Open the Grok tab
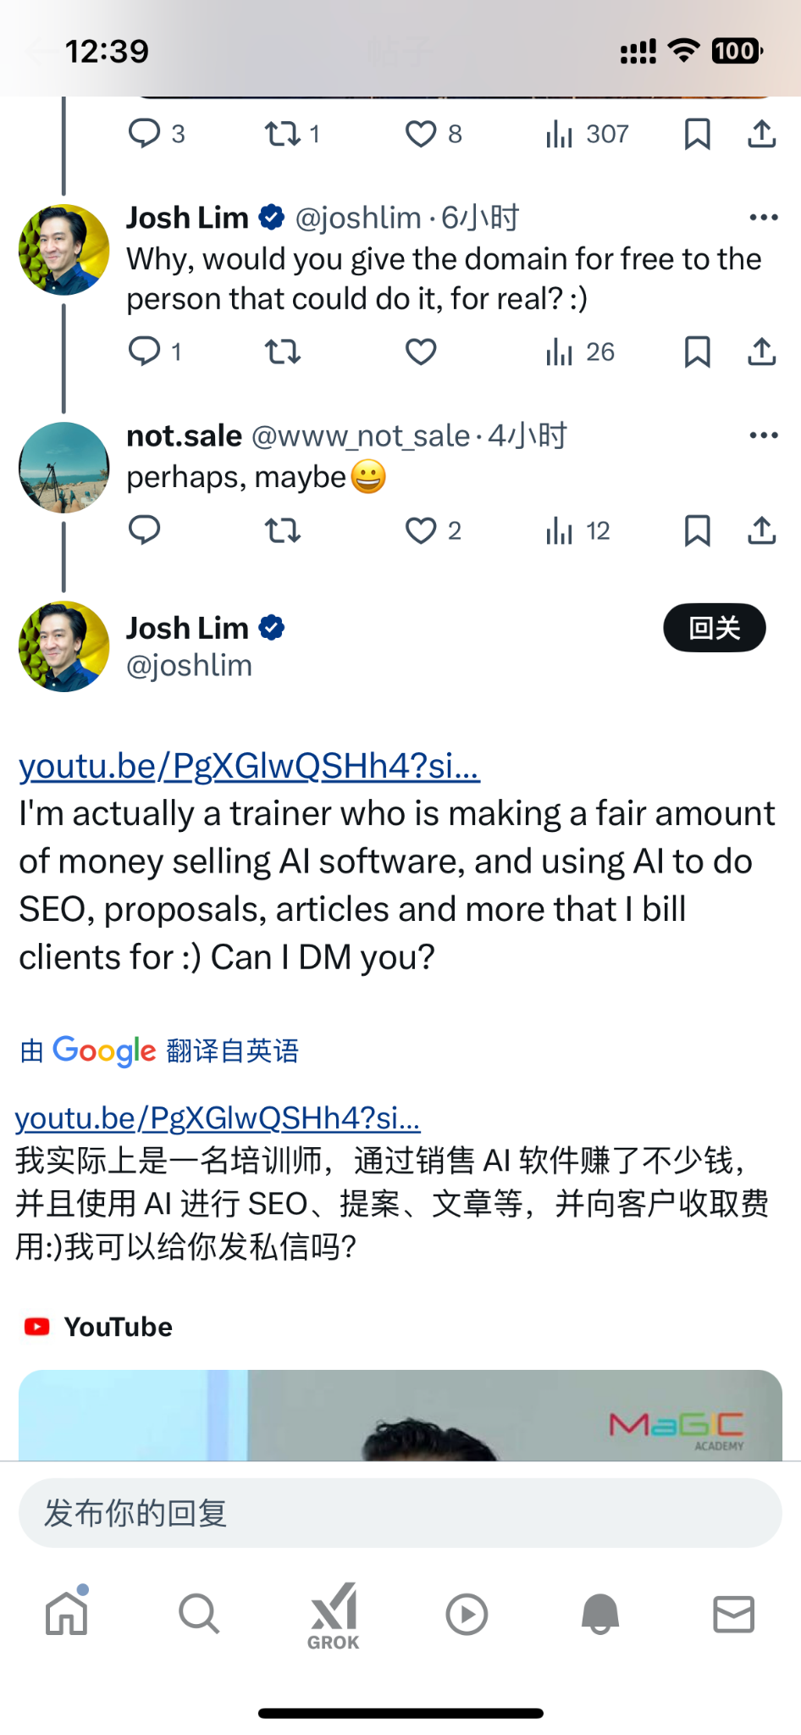 334,1616
